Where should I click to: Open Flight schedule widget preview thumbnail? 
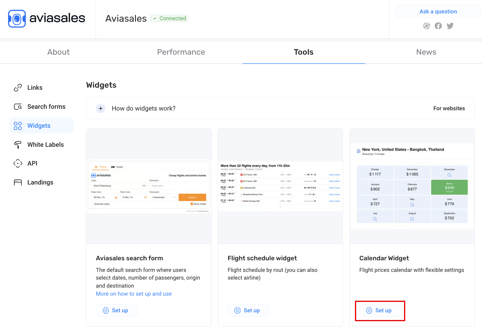pyautogui.click(x=280, y=187)
